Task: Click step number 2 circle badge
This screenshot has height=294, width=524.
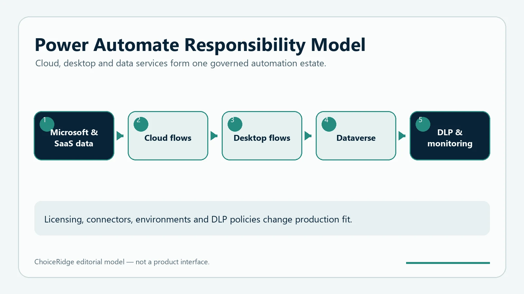Action: click(141, 124)
